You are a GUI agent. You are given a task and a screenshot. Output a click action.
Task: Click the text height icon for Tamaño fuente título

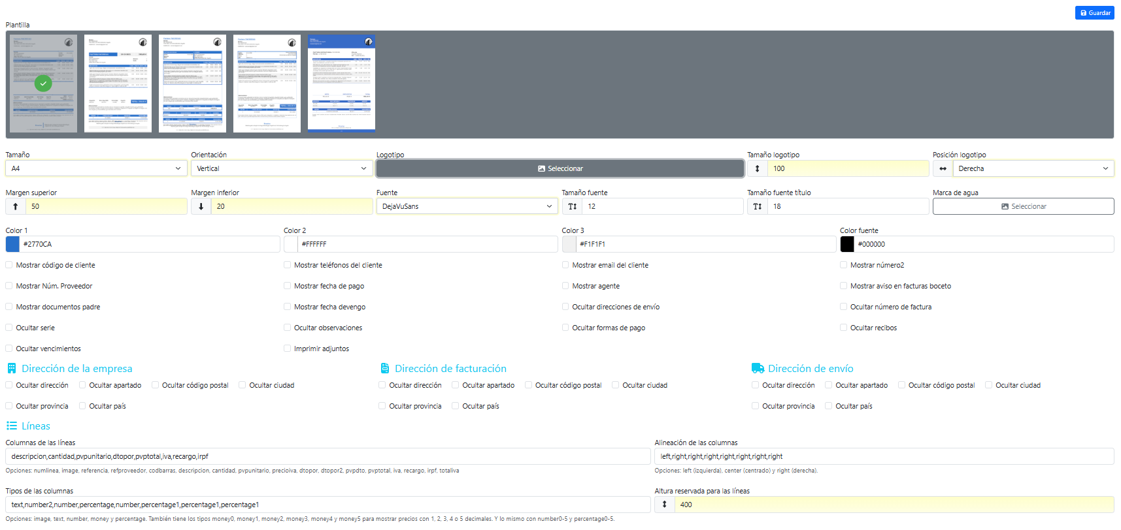757,206
